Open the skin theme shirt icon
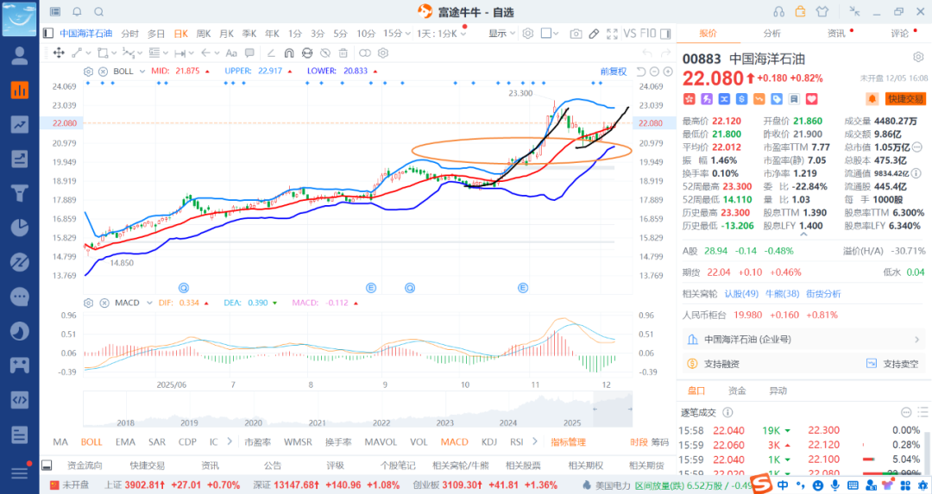 (x=822, y=12)
